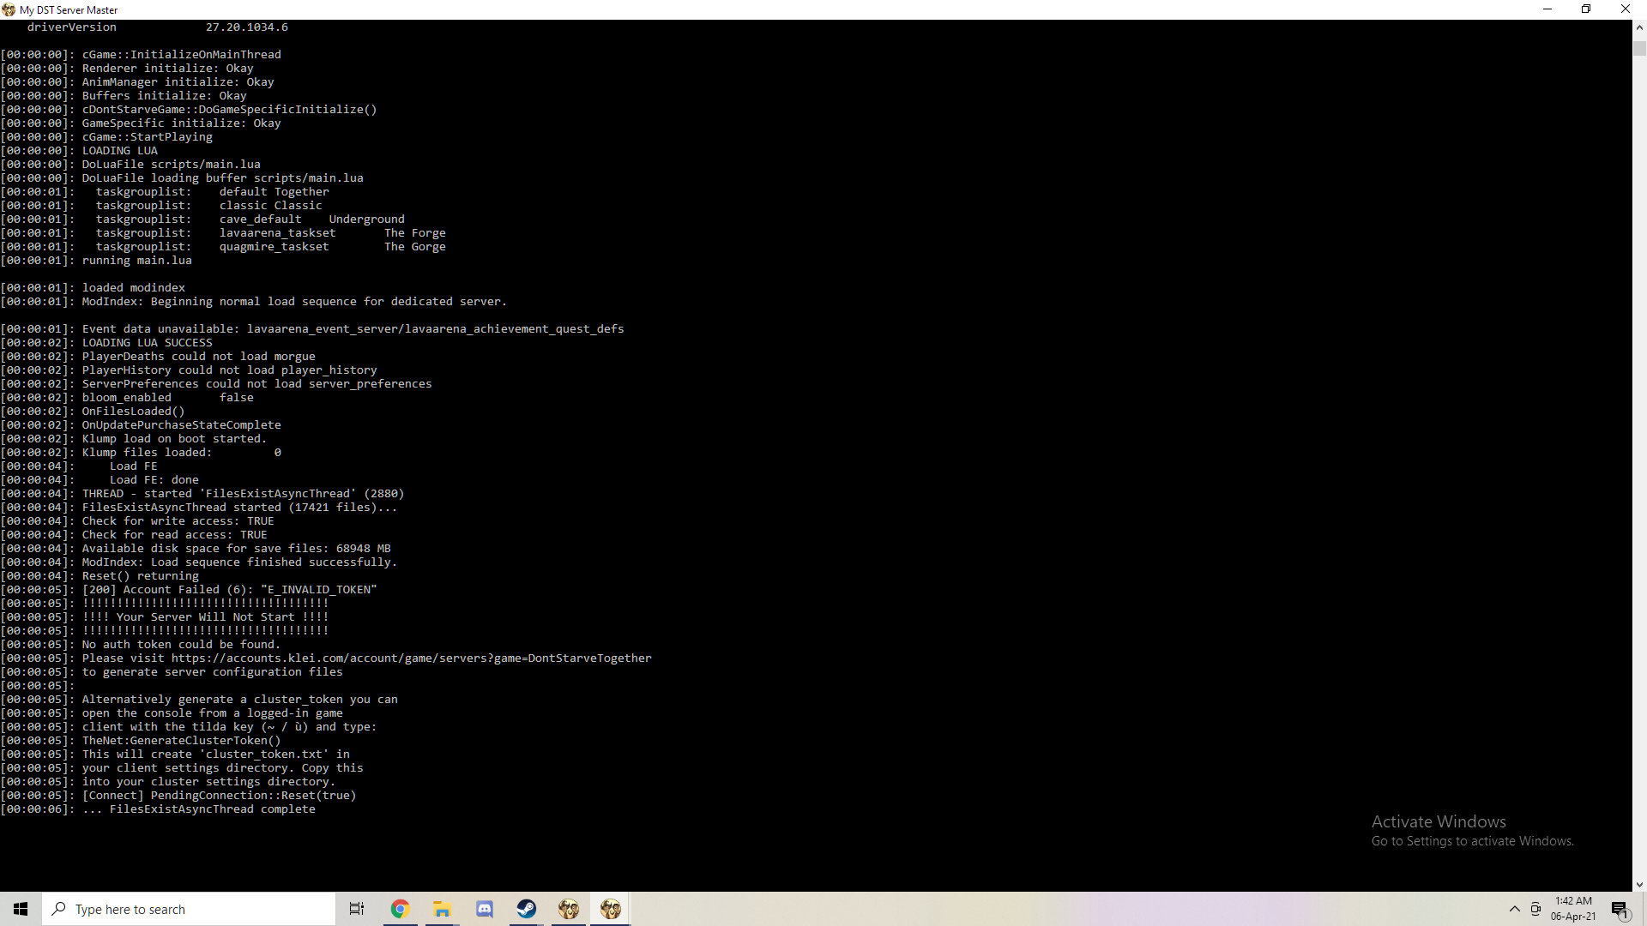
Task: Click the Task View icon
Action: (357, 909)
